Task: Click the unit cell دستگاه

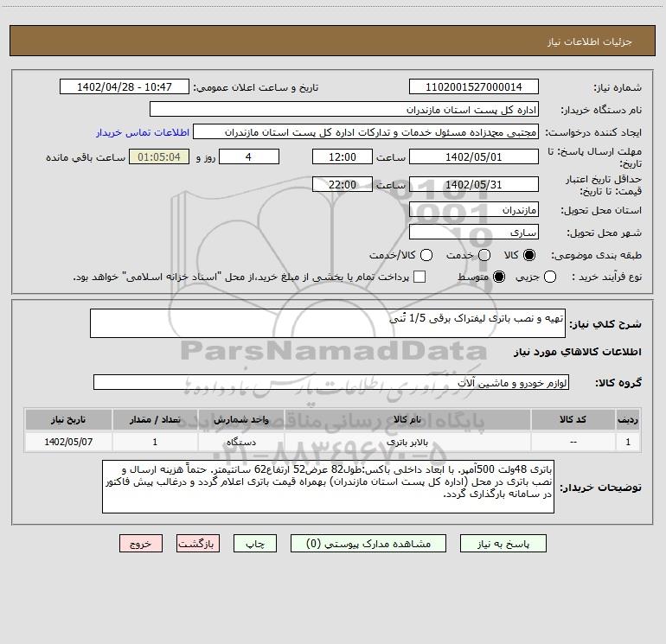Action: point(240,442)
